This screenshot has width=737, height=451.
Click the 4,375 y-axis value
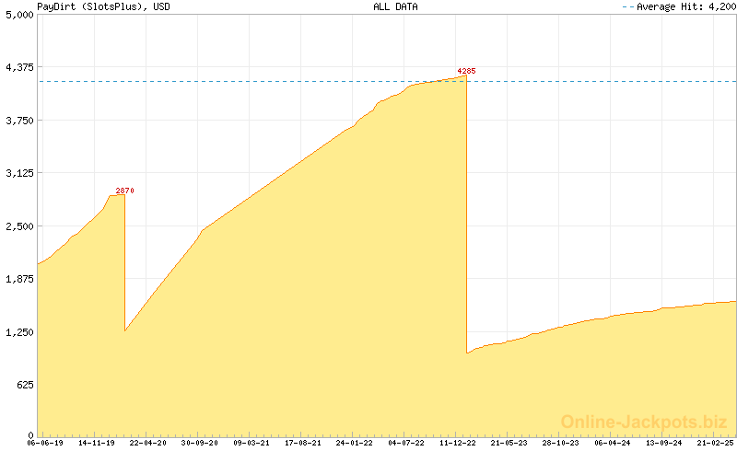tap(18, 68)
